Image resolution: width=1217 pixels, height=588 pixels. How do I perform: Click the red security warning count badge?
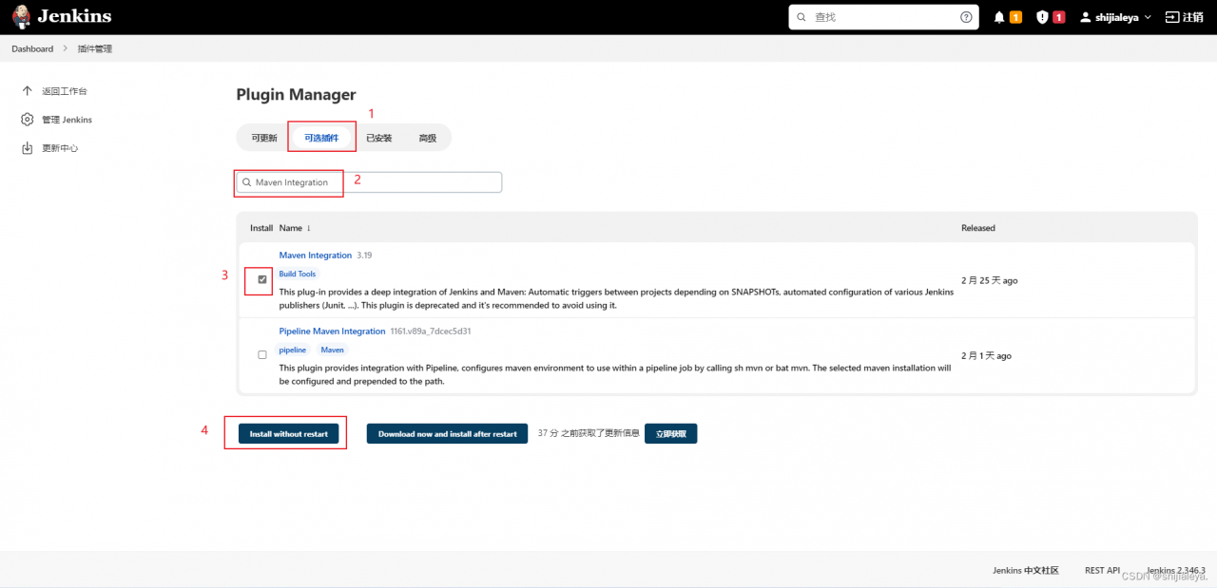(1058, 17)
